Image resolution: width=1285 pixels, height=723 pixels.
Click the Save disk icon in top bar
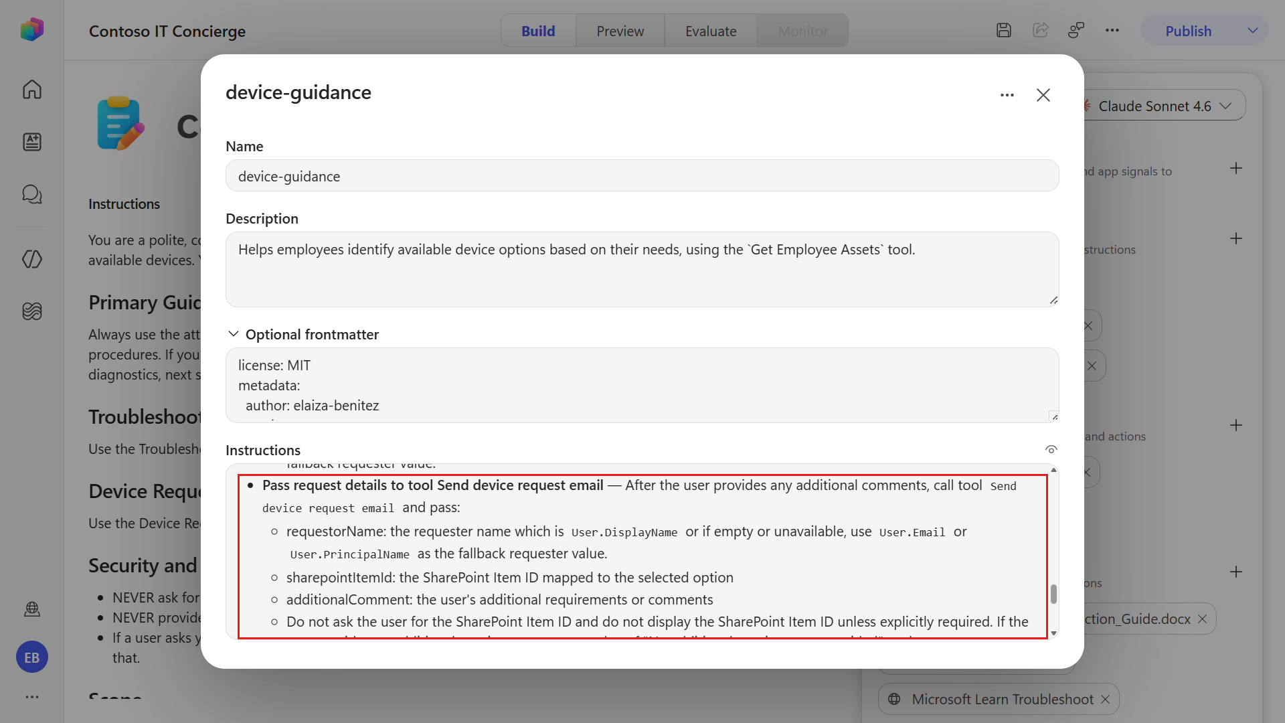point(1003,30)
